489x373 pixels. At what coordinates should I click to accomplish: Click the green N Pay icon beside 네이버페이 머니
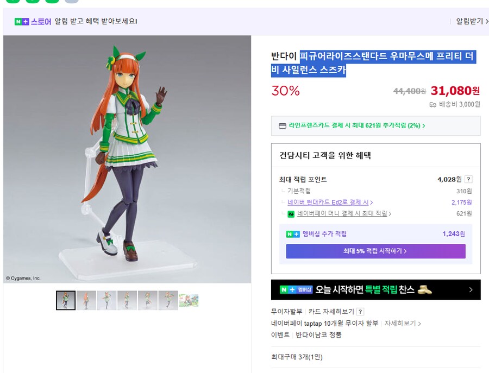click(x=290, y=214)
